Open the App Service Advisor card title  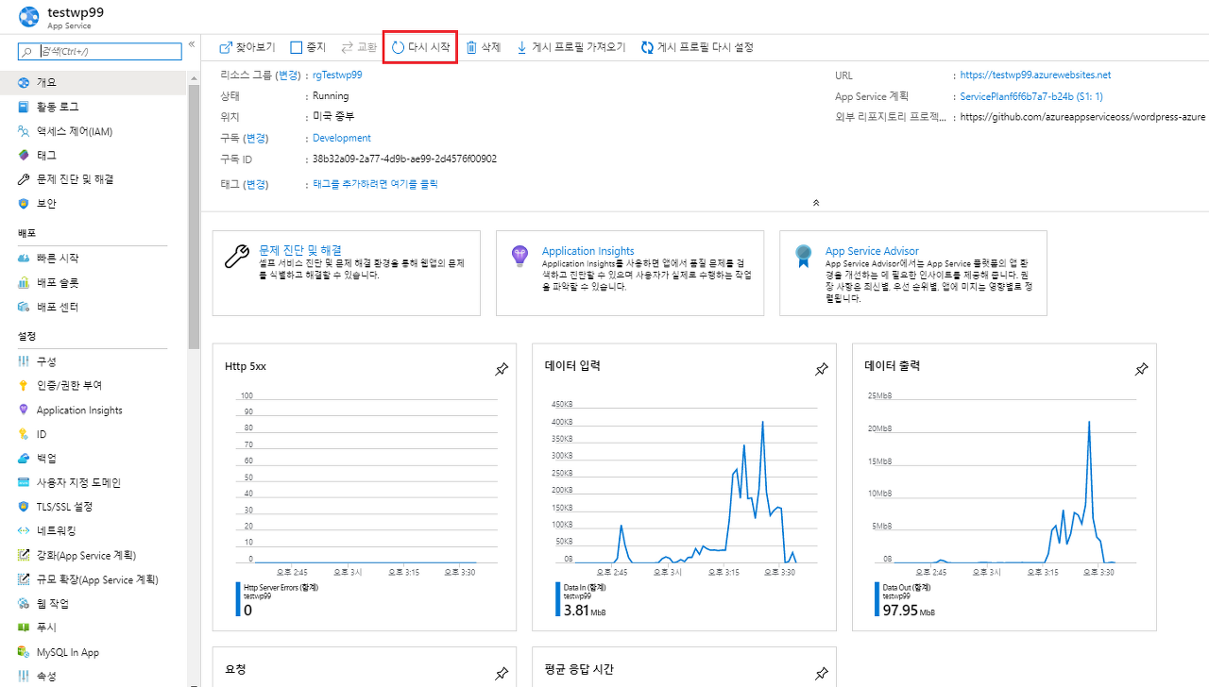[872, 251]
